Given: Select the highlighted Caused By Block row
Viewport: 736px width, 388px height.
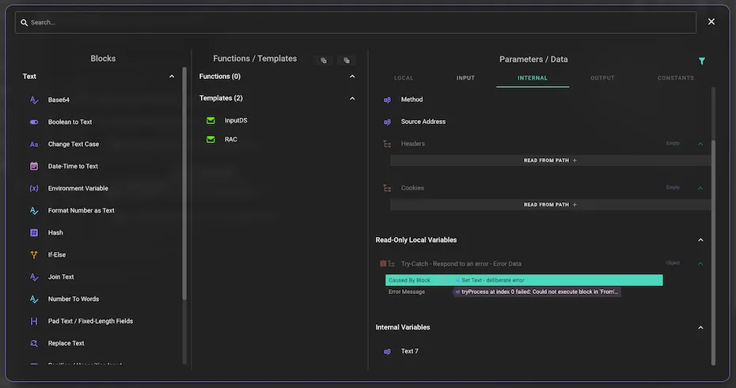Looking at the screenshot, I should click(x=523, y=281).
